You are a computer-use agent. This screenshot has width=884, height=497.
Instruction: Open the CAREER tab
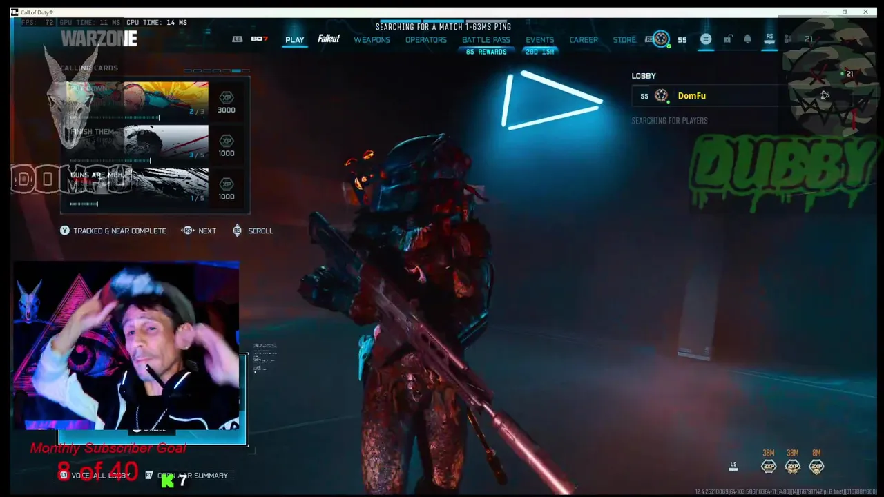pyautogui.click(x=584, y=39)
